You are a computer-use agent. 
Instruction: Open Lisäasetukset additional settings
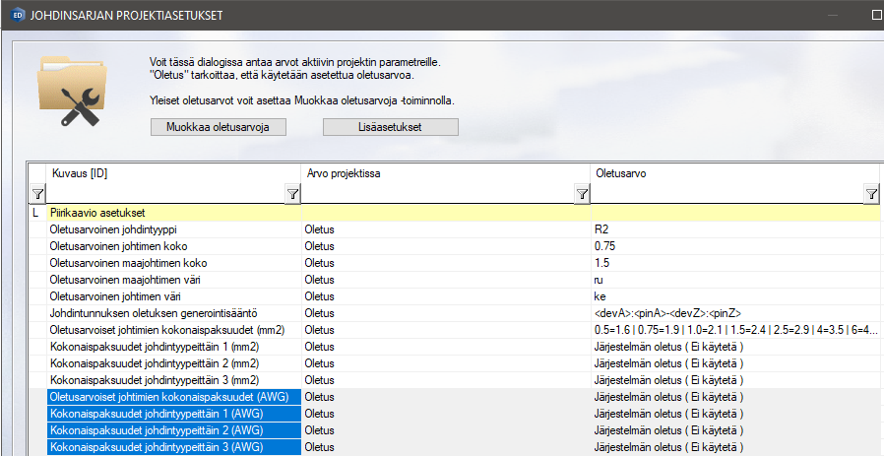[391, 127]
